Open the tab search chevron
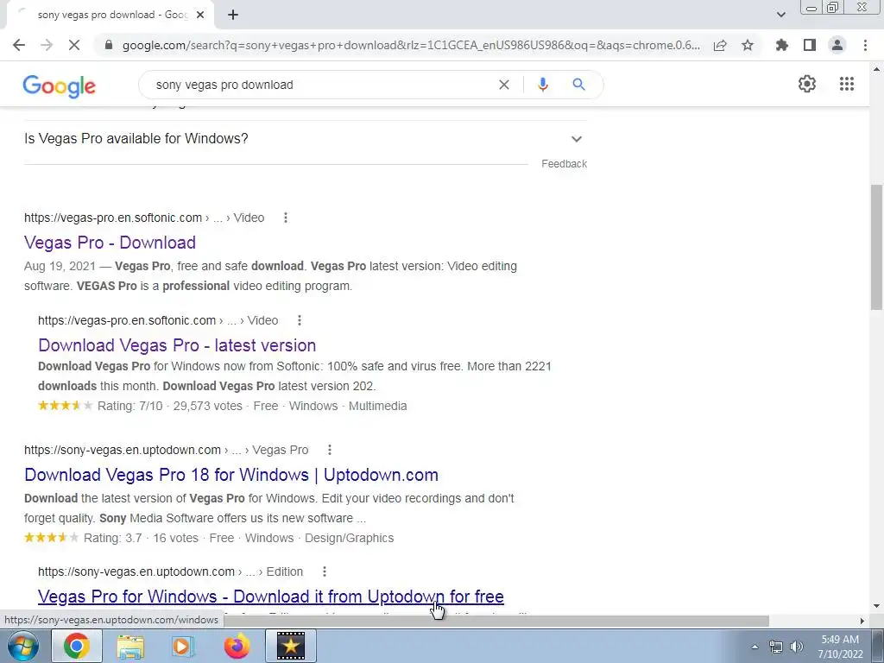The height and width of the screenshot is (663, 884). point(780,15)
